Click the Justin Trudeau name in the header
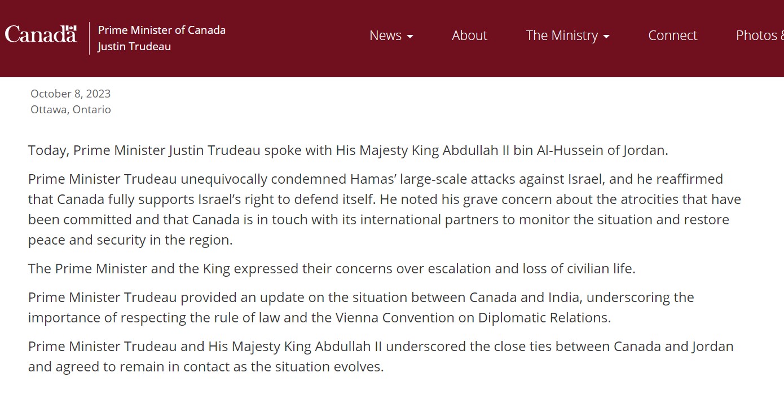The height and width of the screenshot is (399, 784). (x=134, y=47)
